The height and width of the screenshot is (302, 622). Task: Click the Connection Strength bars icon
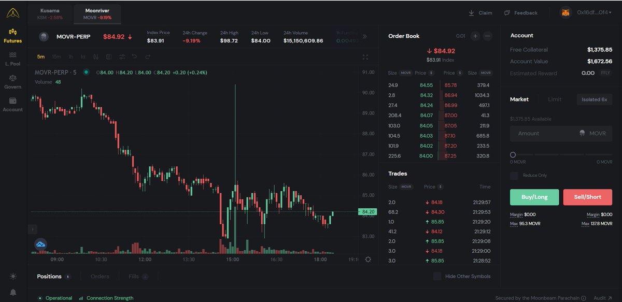(x=81, y=298)
